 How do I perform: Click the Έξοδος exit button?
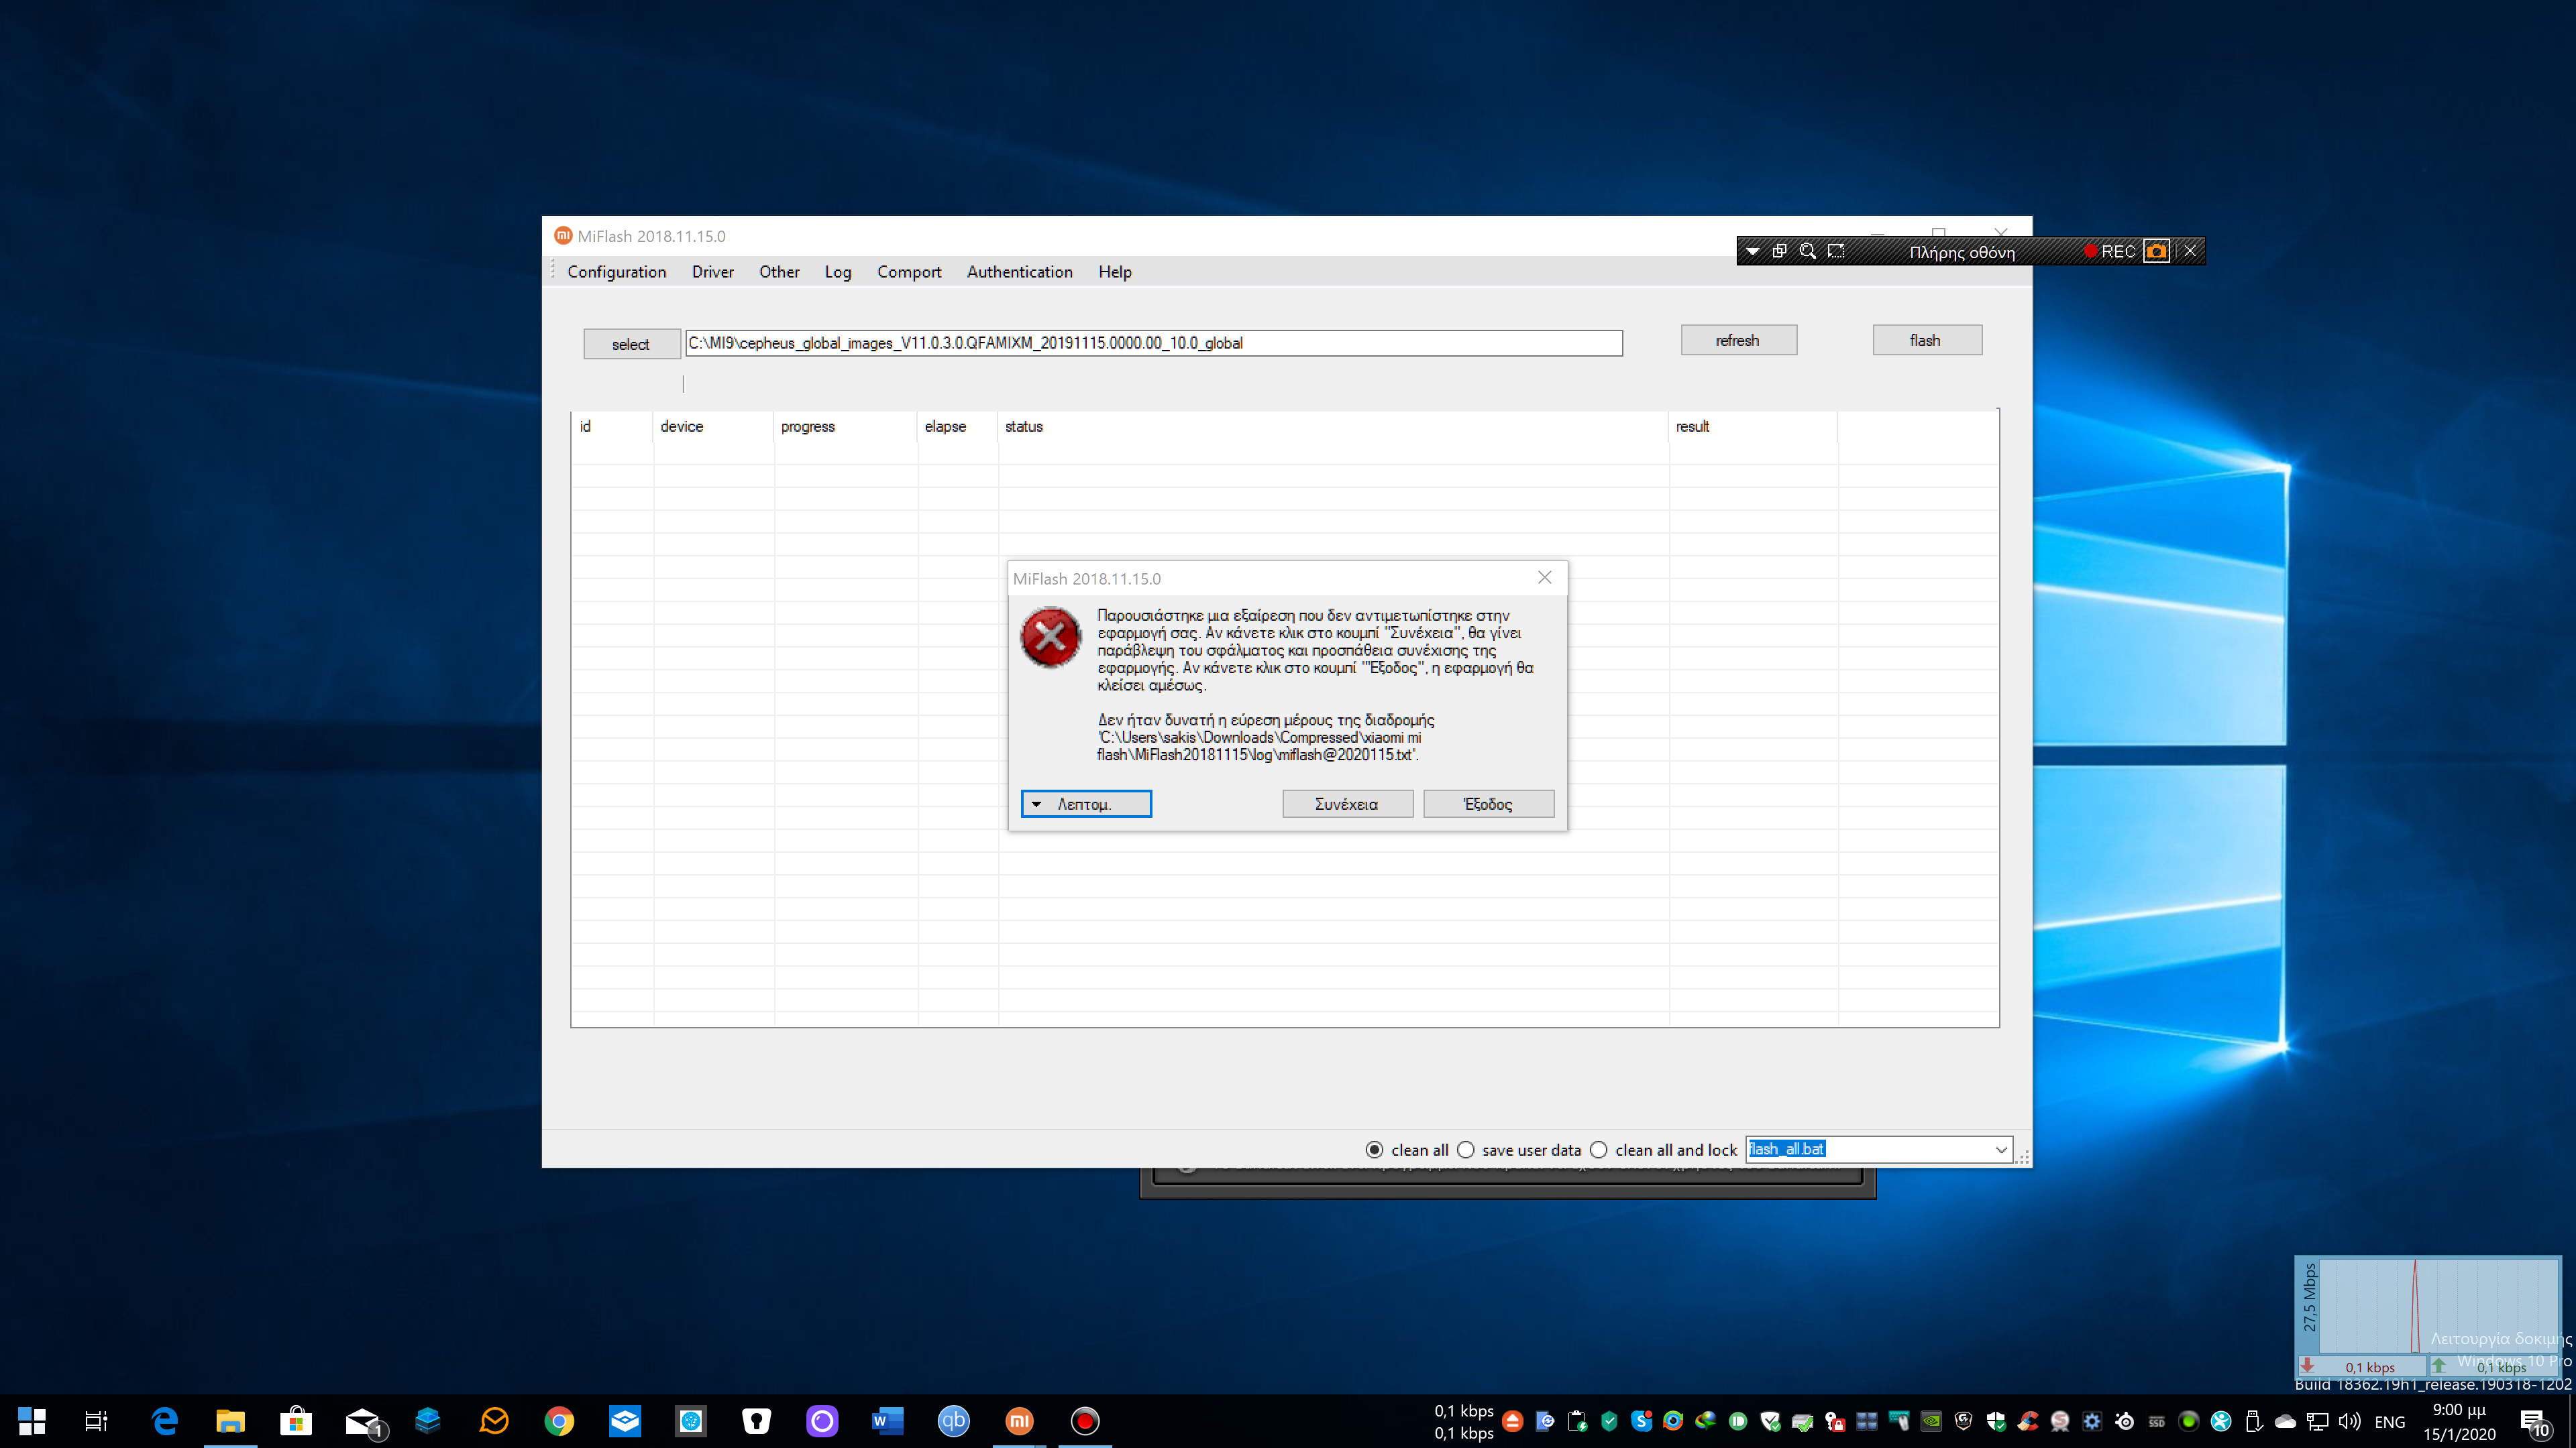tap(1488, 804)
